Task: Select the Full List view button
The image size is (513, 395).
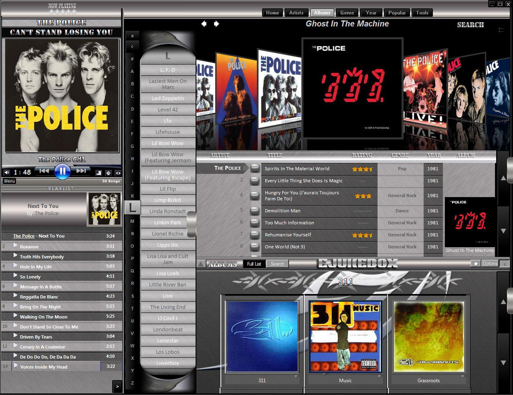Action: point(254,264)
